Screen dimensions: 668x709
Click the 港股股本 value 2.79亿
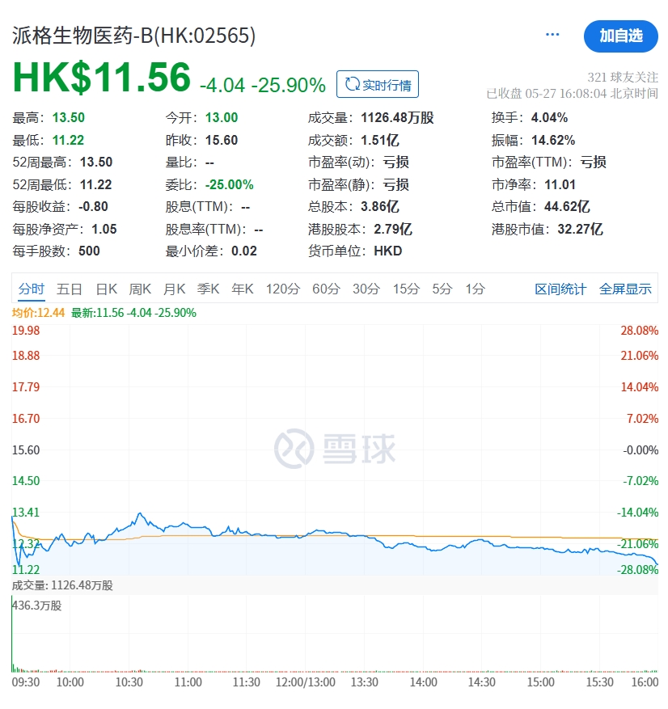393,229
